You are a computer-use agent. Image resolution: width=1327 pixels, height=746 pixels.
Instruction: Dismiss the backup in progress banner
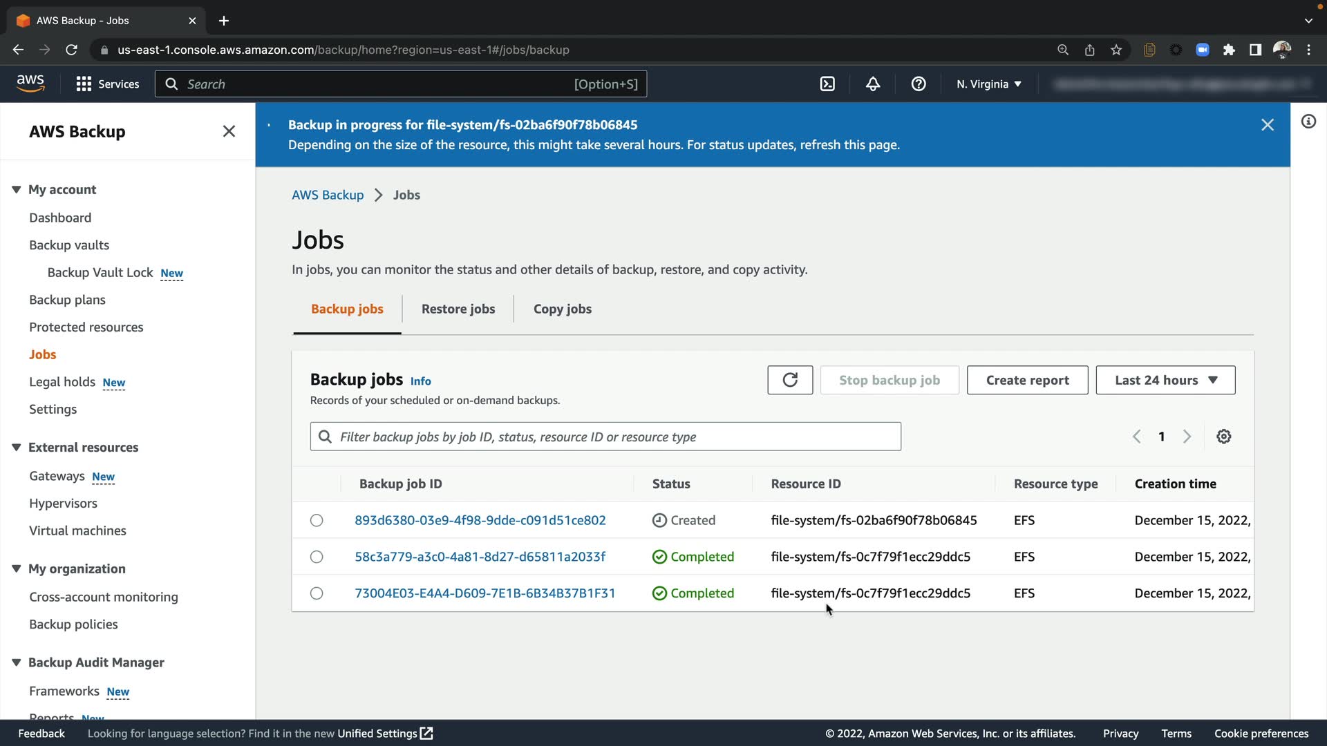[x=1267, y=125]
